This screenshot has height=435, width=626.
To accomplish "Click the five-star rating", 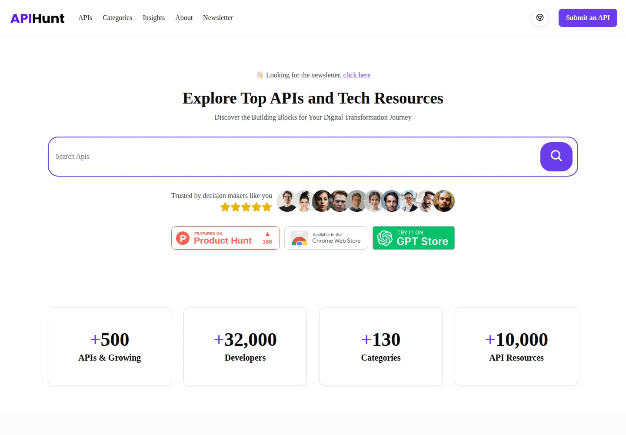I will (246, 207).
